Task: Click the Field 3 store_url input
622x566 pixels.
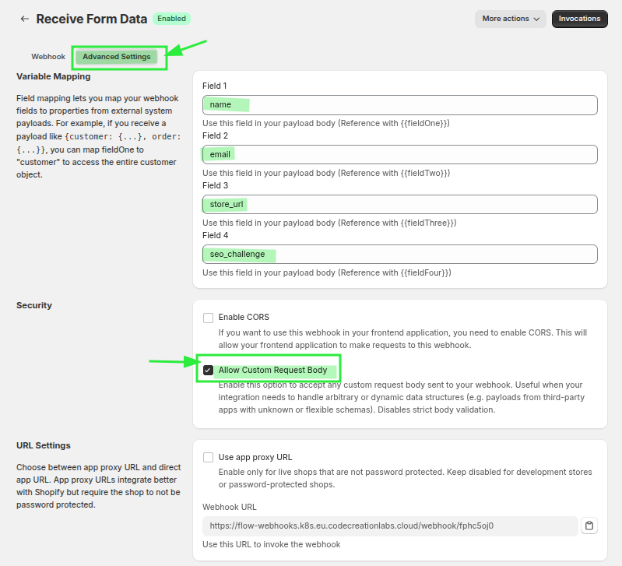Action: (x=399, y=205)
